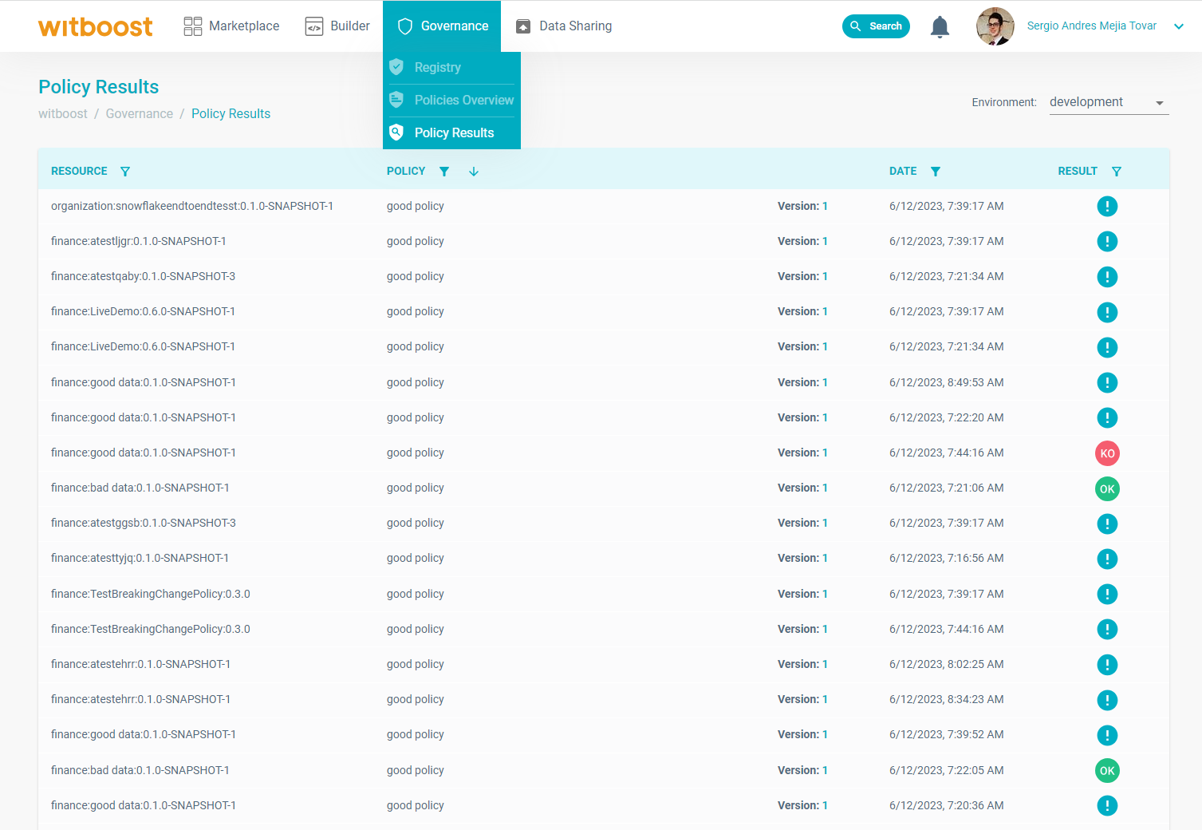Click the witboost breadcrumb link
This screenshot has width=1202, height=830.
pos(63,114)
